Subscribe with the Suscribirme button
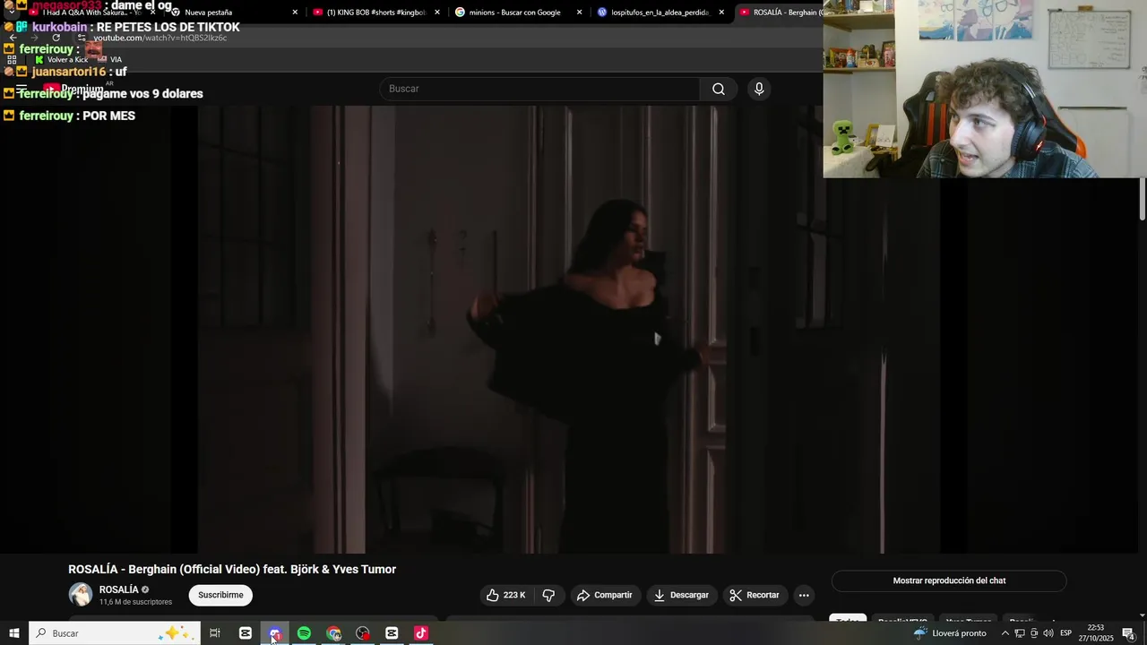Screen dimensions: 1147x645 220,595
